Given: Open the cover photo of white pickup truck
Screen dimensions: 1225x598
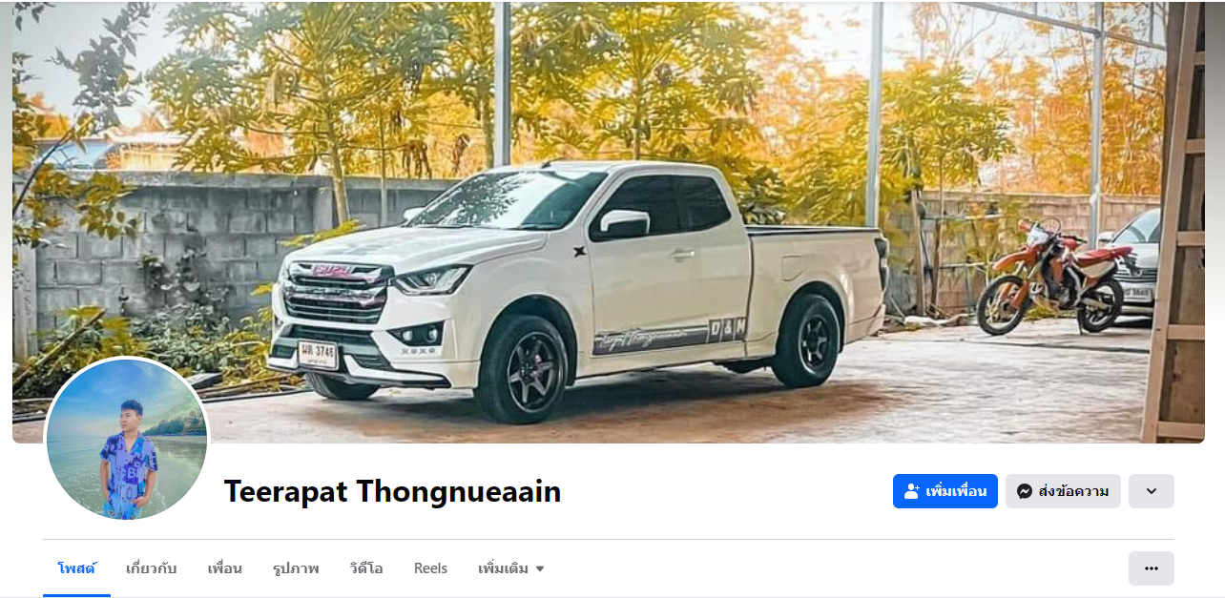Looking at the screenshot, I should click(x=609, y=222).
